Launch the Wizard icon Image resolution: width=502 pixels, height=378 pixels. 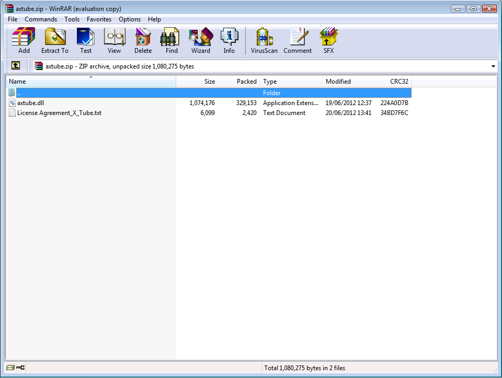pyautogui.click(x=201, y=37)
